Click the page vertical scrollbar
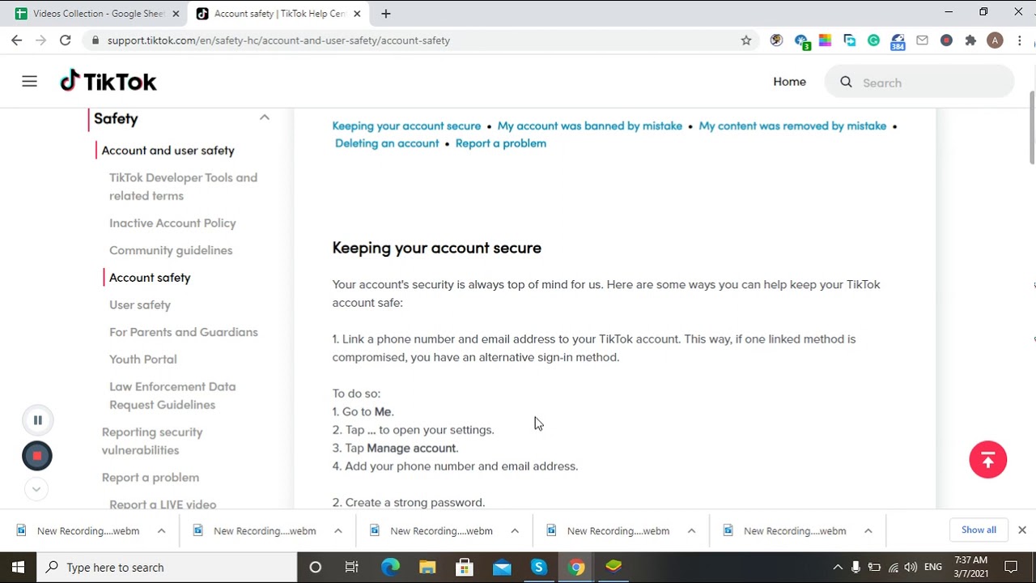 click(x=1032, y=128)
